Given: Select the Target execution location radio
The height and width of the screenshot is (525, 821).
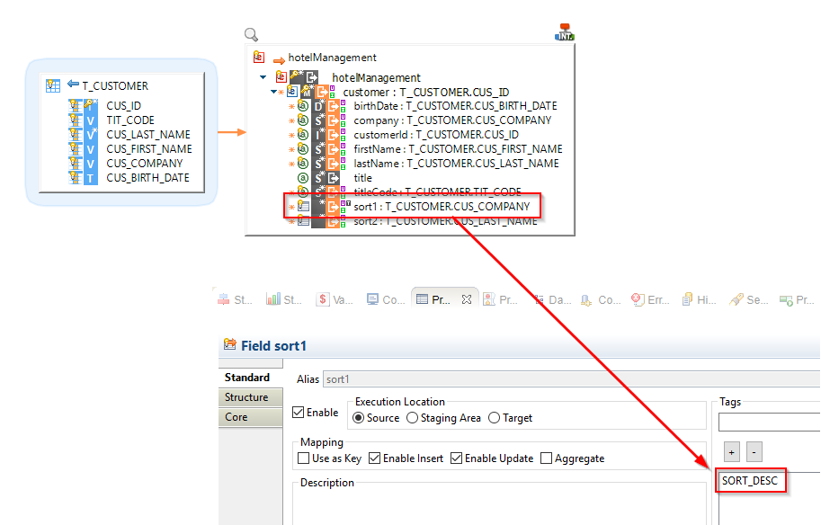Looking at the screenshot, I should click(494, 418).
